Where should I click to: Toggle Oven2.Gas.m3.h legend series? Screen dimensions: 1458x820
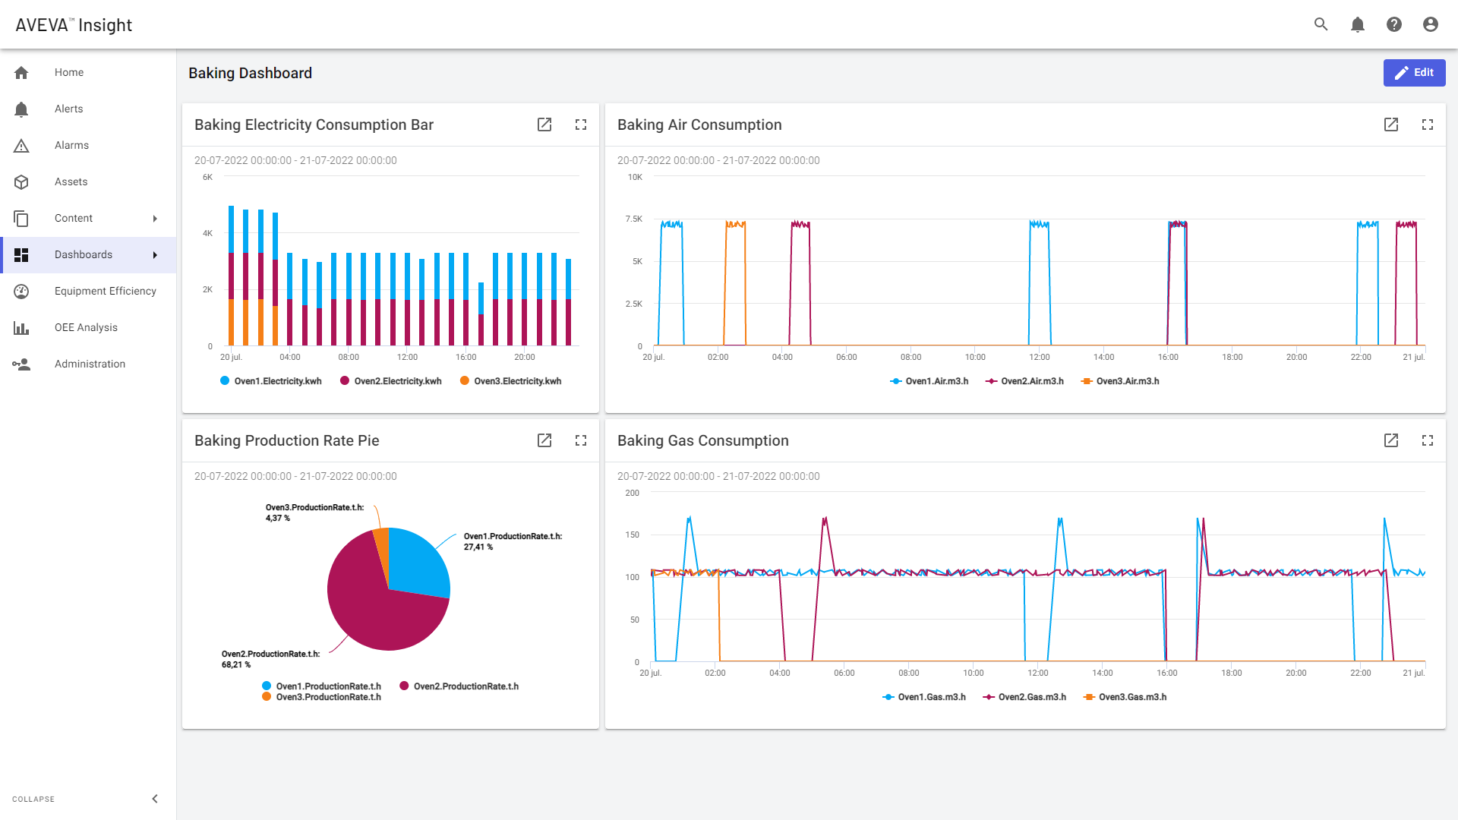(x=1024, y=697)
